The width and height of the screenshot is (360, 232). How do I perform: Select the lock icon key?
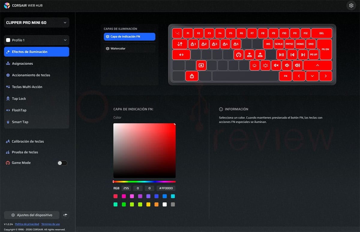coord(192,76)
